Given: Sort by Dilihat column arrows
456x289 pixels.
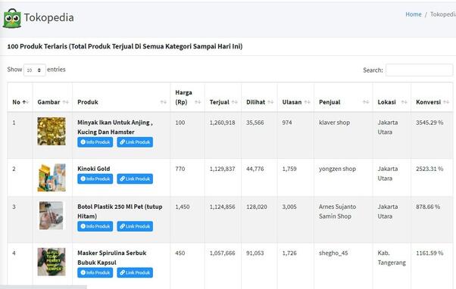Looking at the screenshot, I should [270, 102].
